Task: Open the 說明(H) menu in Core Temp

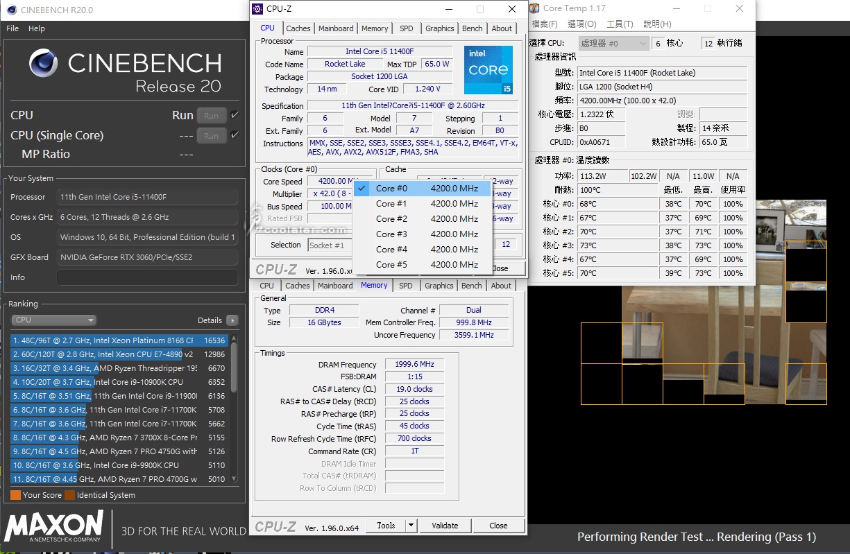Action: [x=657, y=24]
